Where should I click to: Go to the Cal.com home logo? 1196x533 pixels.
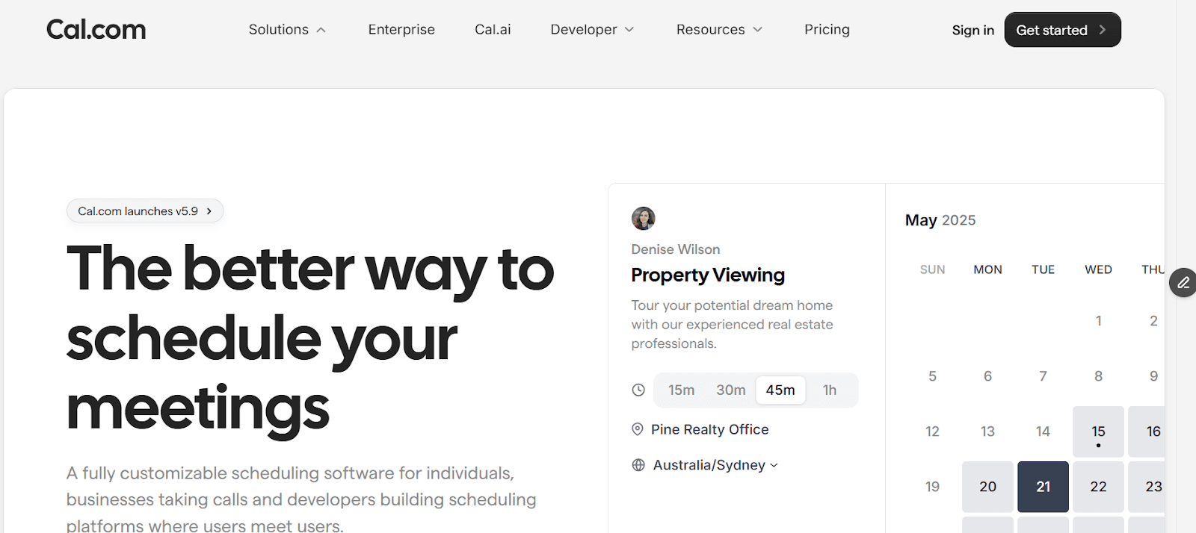[96, 30]
